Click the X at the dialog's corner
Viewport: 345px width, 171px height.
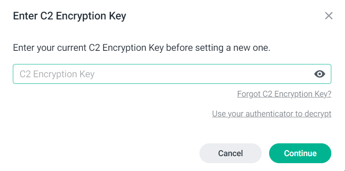[x=329, y=16]
